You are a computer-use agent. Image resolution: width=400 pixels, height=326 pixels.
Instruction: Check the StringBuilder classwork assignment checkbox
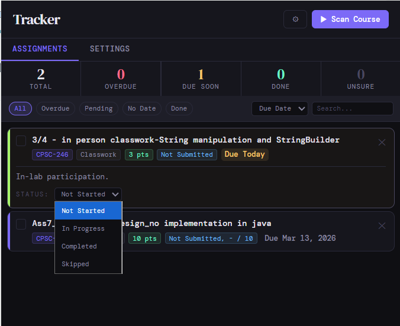(x=21, y=140)
